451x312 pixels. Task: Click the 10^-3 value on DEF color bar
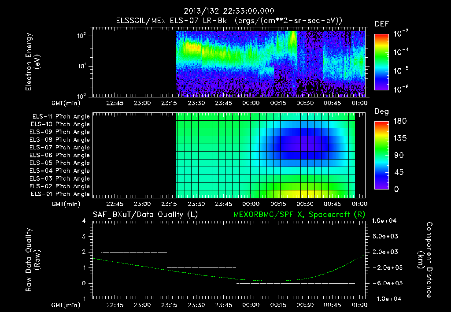tap(401, 33)
